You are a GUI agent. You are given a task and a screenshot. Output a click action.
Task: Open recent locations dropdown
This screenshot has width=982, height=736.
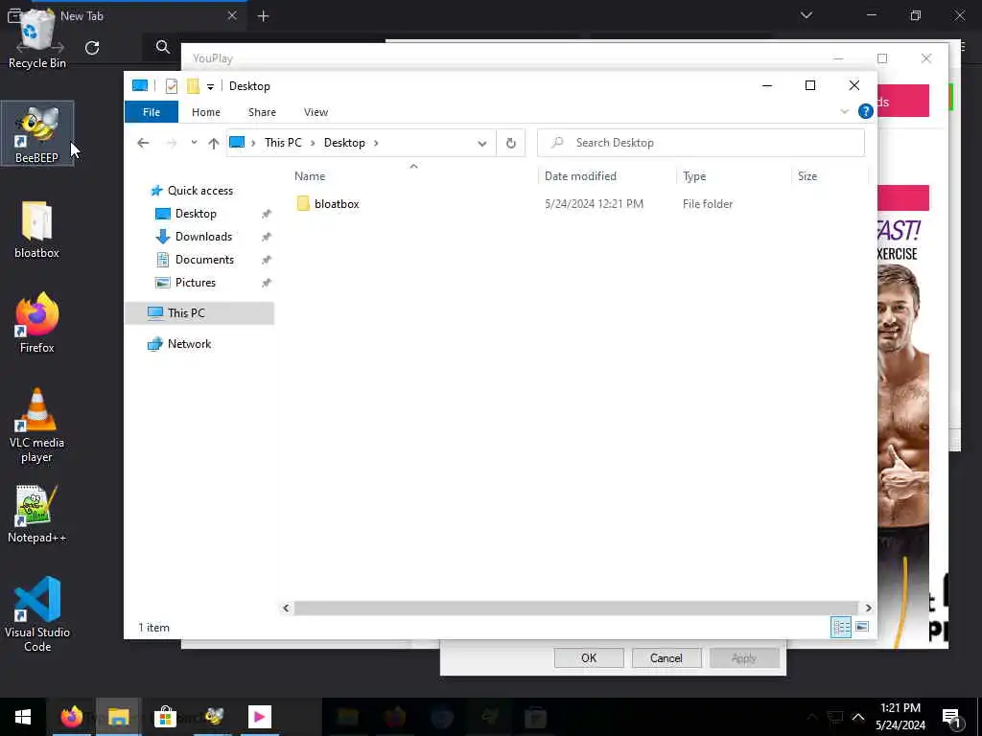[194, 143]
